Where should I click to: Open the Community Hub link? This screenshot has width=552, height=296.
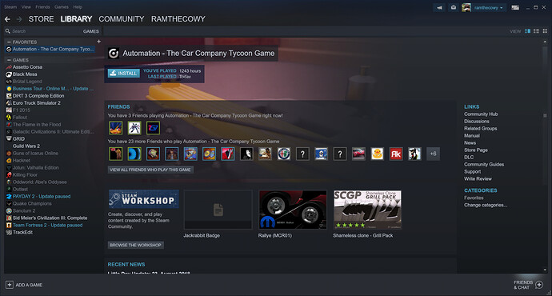[x=481, y=114]
